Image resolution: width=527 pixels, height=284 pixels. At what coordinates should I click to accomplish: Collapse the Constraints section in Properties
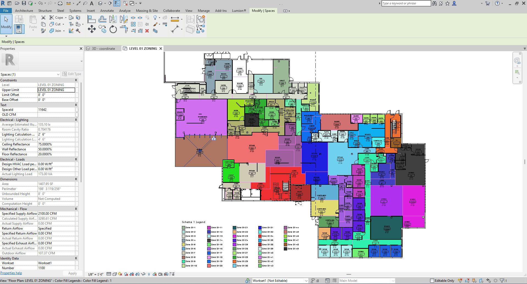76,80
